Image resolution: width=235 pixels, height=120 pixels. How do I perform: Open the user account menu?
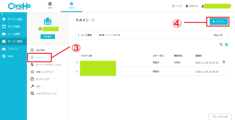click(x=217, y=6)
